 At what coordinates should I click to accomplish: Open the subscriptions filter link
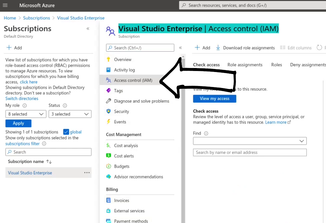(22, 144)
